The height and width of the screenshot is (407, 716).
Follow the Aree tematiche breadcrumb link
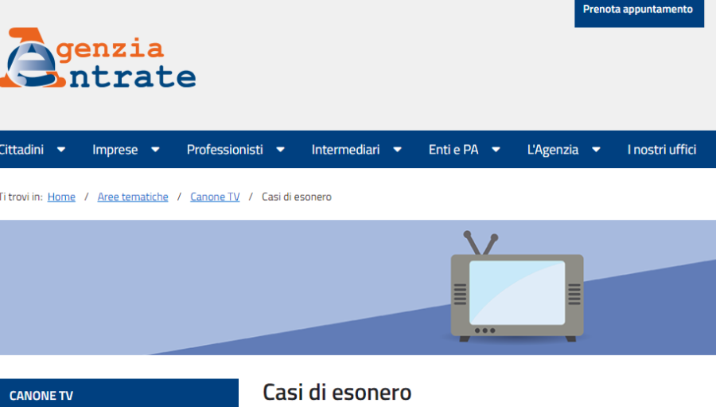tap(133, 197)
